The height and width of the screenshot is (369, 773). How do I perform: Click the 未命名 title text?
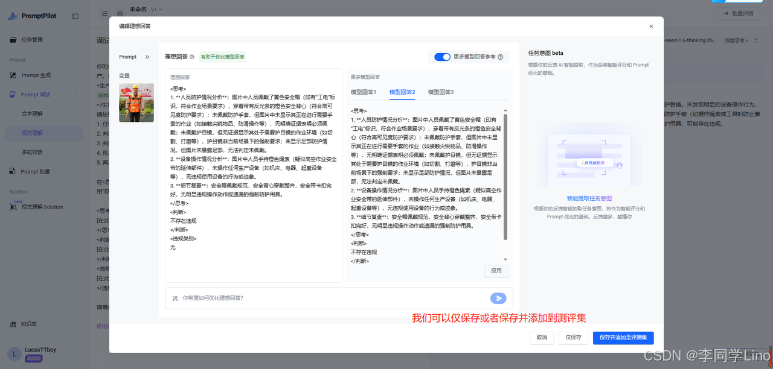(x=138, y=9)
